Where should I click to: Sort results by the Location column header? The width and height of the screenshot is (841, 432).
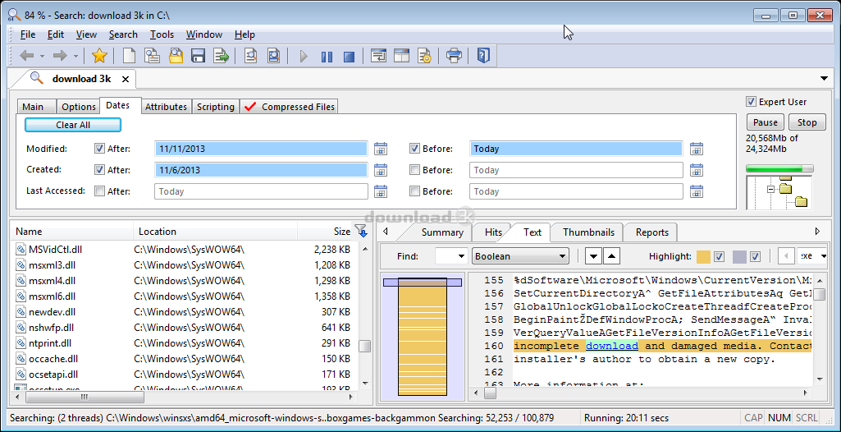215,232
